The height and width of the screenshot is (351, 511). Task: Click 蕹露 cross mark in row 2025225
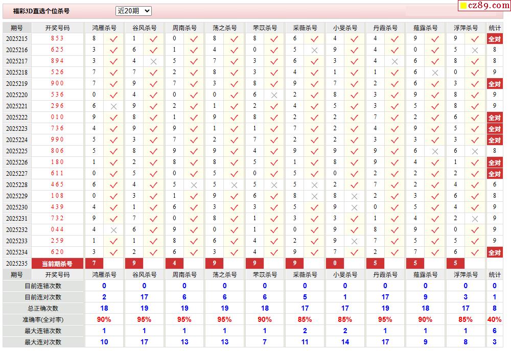[x=435, y=152]
